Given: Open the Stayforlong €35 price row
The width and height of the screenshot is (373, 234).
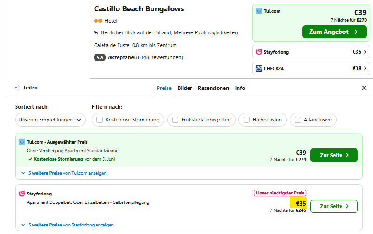Looking at the screenshot, I should [x=311, y=52].
